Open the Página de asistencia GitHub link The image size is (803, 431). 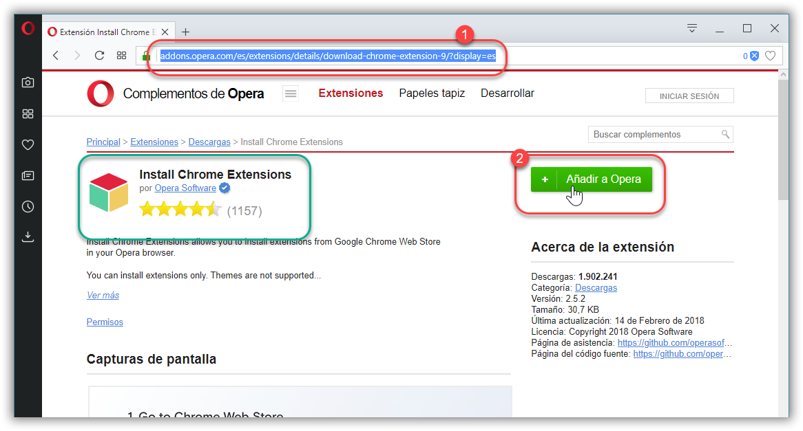(x=675, y=342)
